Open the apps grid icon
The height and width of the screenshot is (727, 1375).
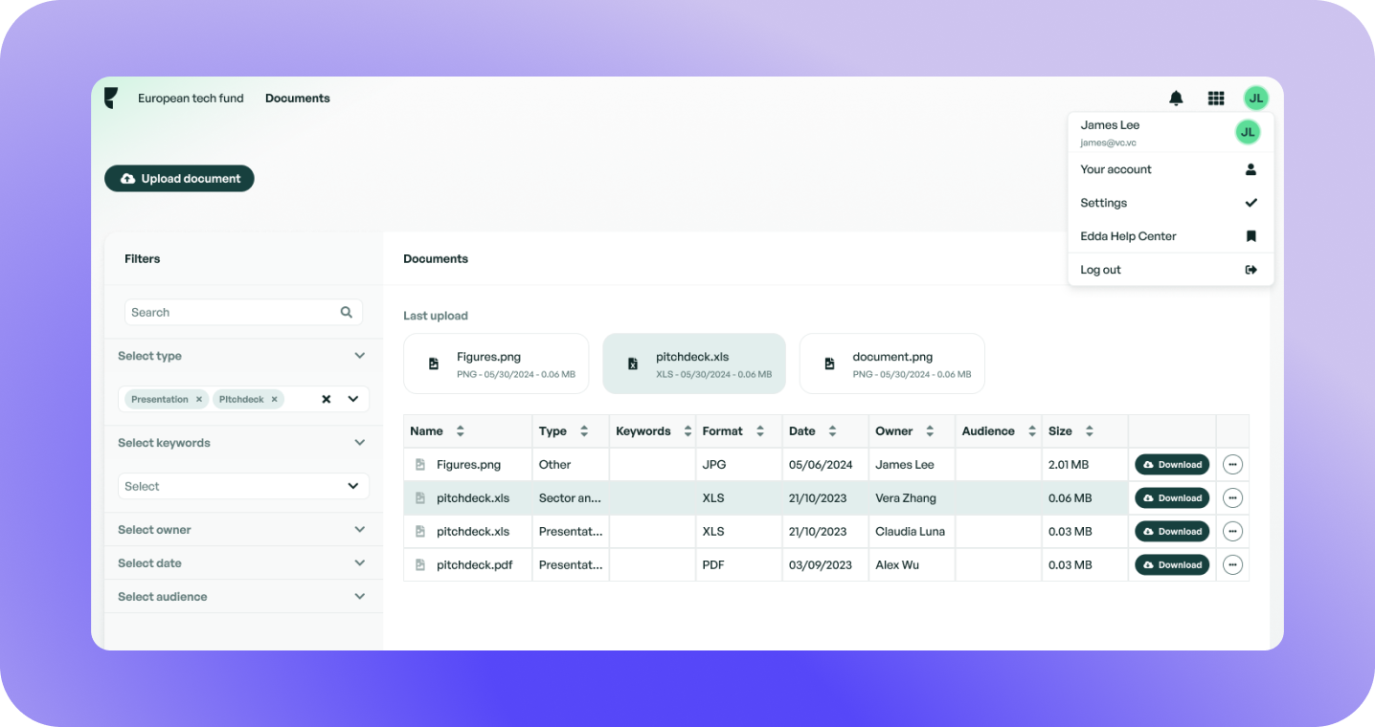coord(1216,98)
